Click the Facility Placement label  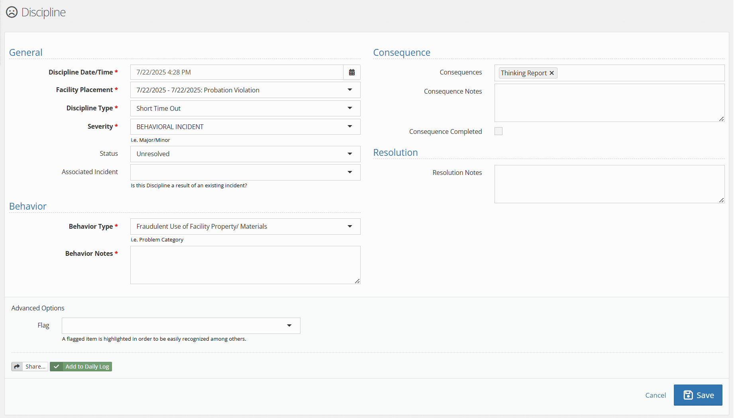click(84, 90)
